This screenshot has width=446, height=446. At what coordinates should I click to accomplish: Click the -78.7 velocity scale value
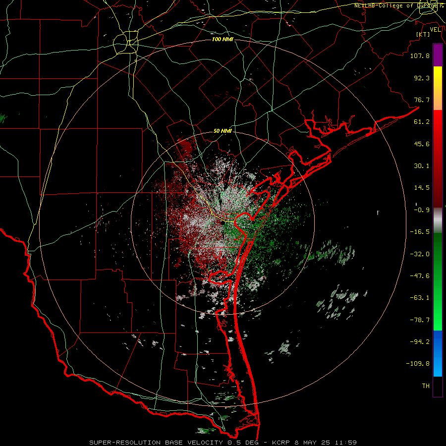420,320
